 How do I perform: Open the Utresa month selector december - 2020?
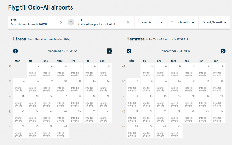coord(62,51)
